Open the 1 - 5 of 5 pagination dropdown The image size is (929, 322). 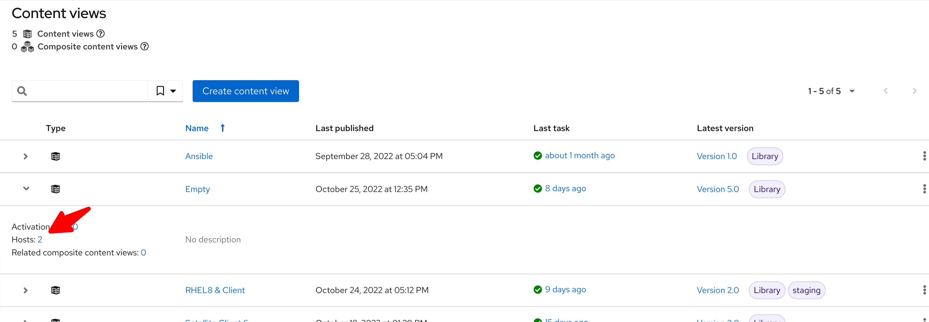(852, 91)
